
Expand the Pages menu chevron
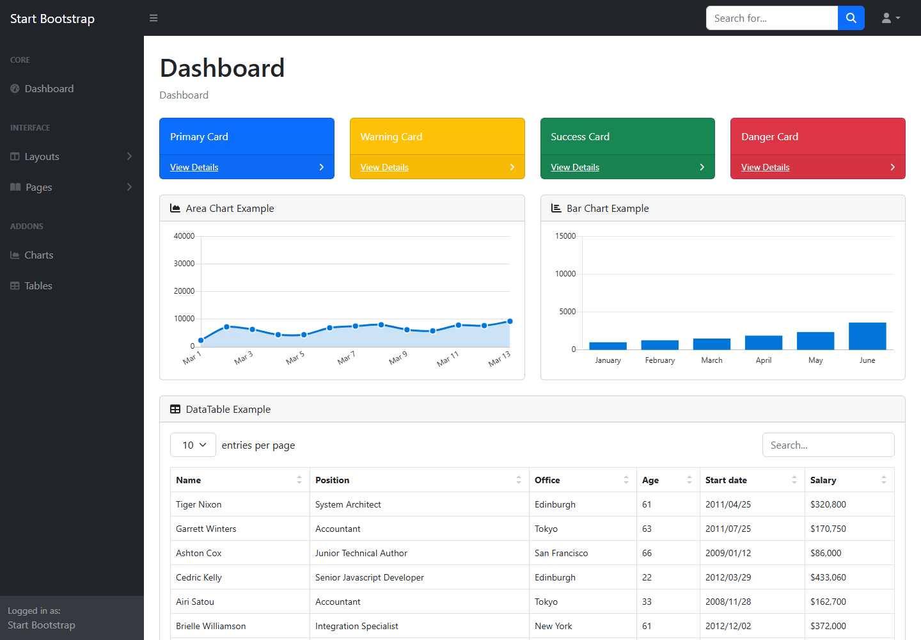(x=129, y=187)
